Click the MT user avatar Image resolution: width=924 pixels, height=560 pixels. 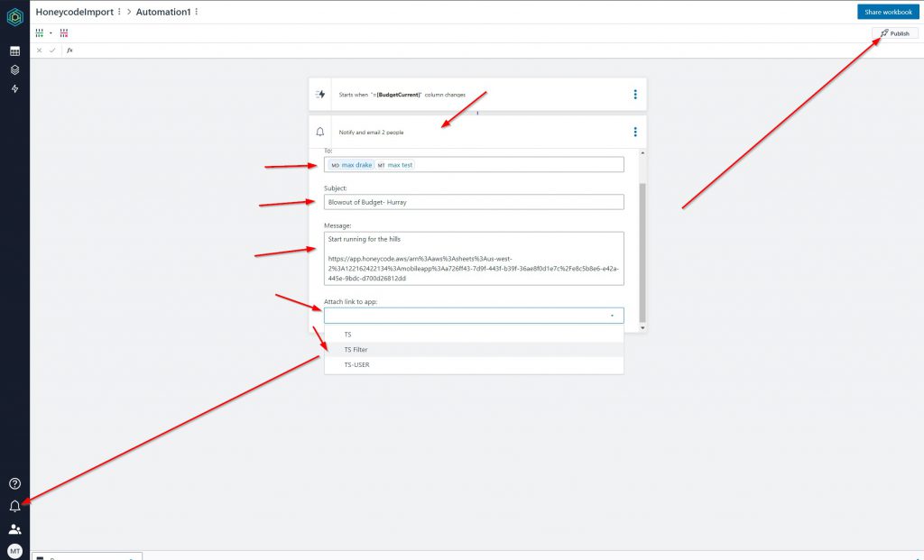[x=14, y=551]
